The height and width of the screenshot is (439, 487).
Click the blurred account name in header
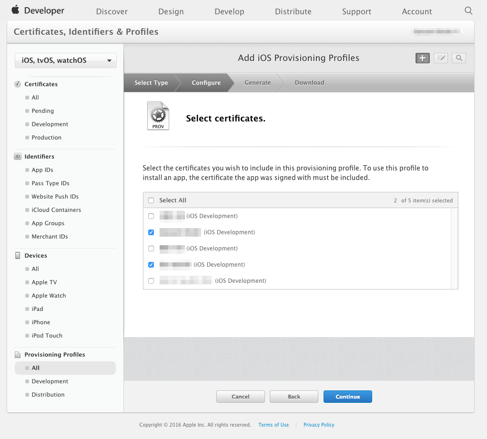pos(437,31)
